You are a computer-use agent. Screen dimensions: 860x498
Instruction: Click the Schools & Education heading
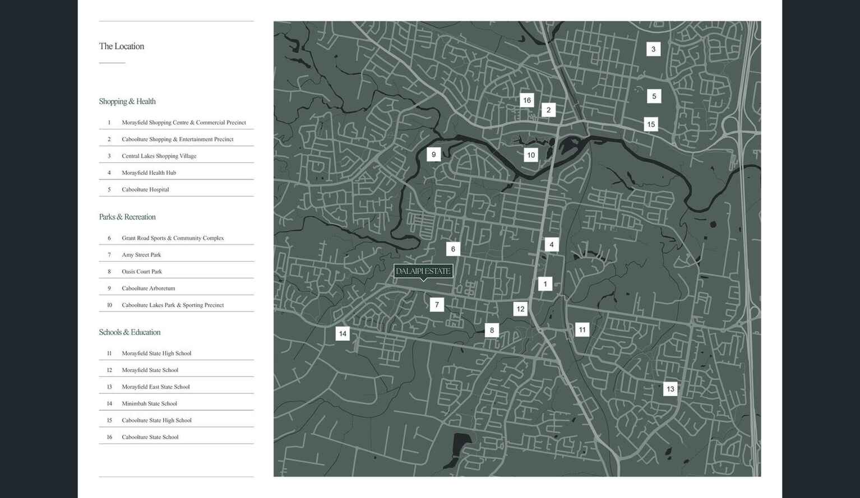[130, 332]
